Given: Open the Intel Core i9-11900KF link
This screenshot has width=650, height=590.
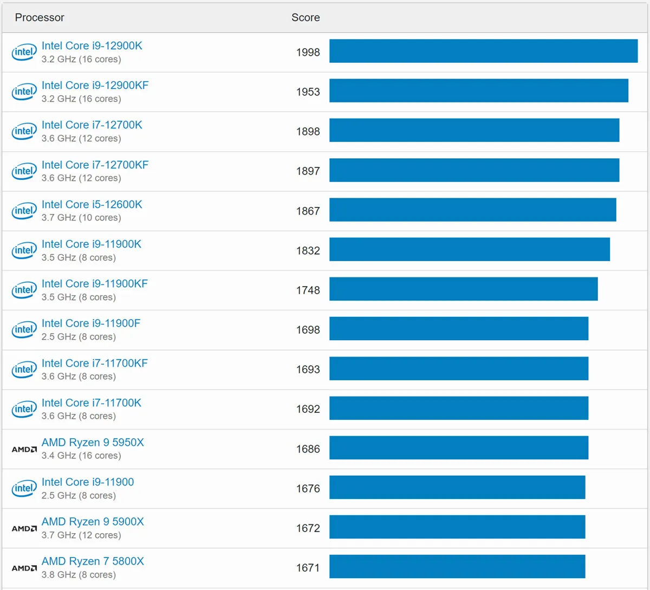Looking at the screenshot, I should point(95,284).
